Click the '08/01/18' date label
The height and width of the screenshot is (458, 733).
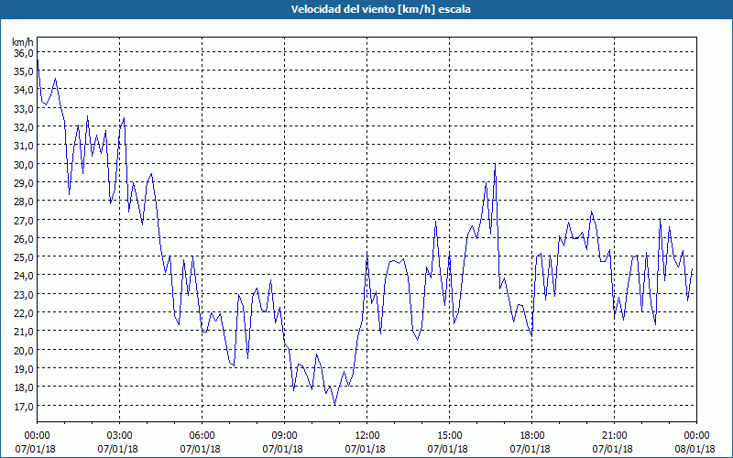tap(695, 449)
